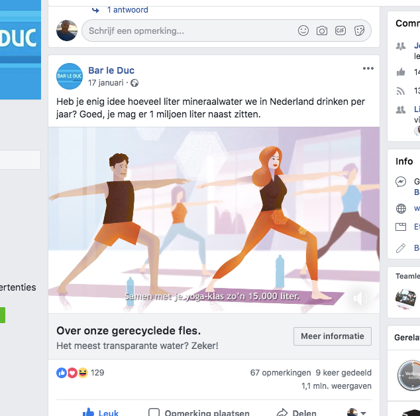Open the Bar le Duc page name link
Viewport: 420px width, 416px height.
[x=111, y=70]
